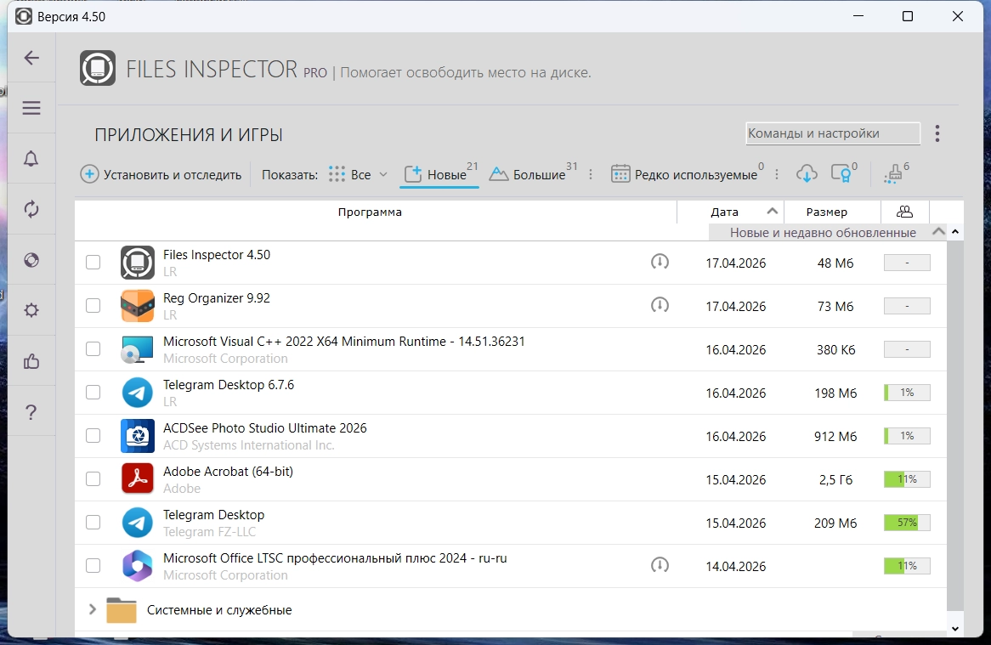Select 'Reg Organizer 9.92' program name
991x645 pixels.
pos(216,298)
